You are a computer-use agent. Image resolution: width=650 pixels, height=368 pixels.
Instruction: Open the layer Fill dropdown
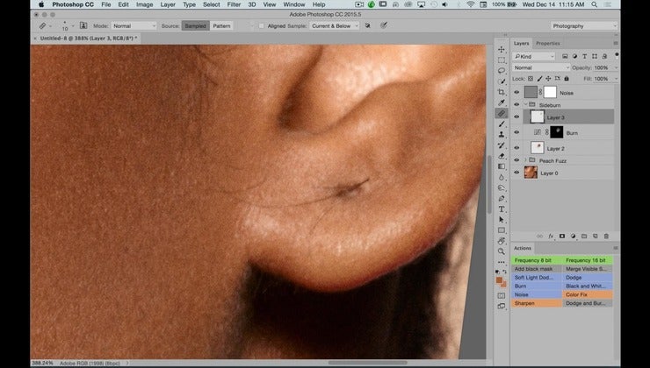616,79
